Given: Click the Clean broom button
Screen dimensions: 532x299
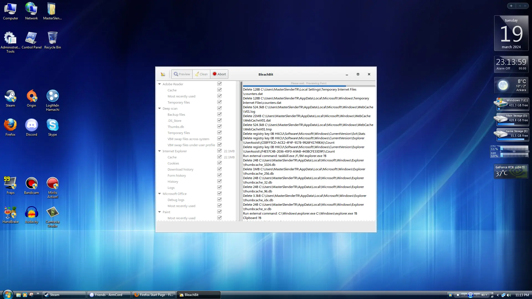Looking at the screenshot, I should [x=201, y=74].
